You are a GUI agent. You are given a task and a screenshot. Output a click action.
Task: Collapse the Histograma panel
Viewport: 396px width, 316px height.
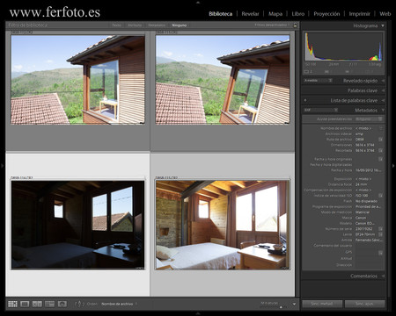tap(383, 25)
